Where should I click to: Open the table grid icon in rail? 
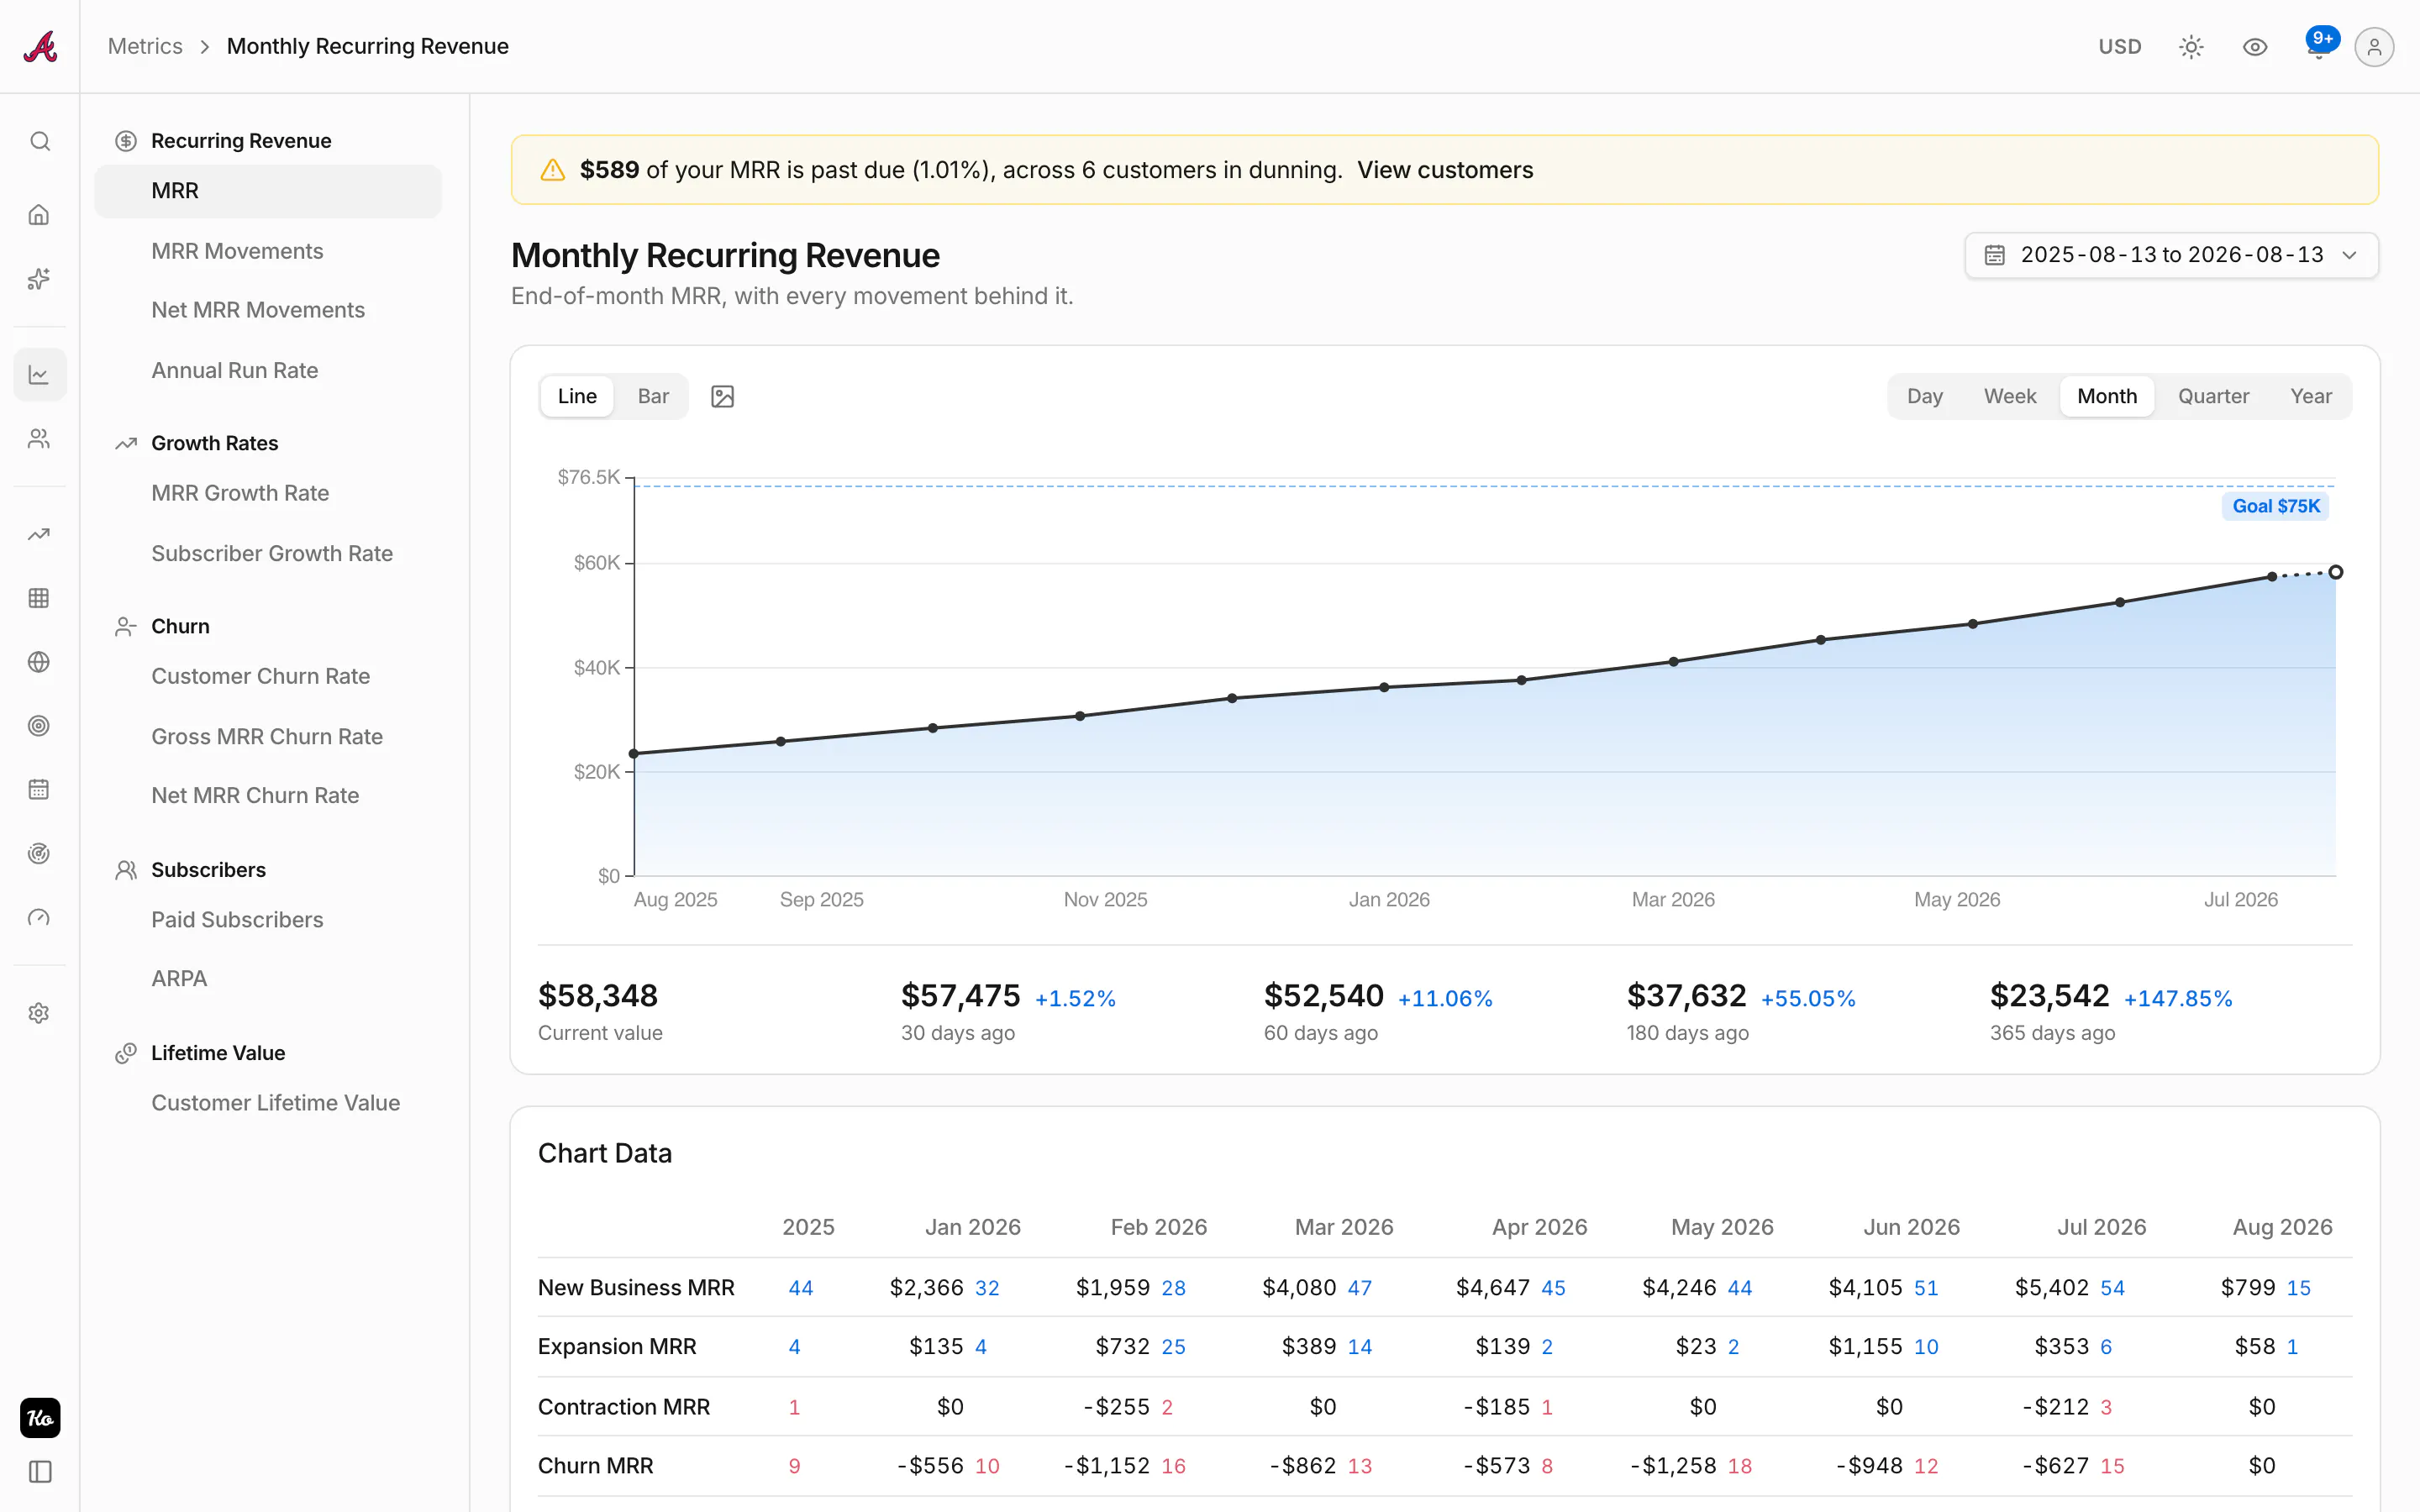(39, 598)
